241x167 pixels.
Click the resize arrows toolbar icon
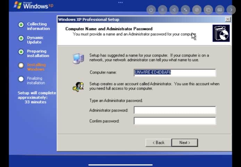(185, 10)
